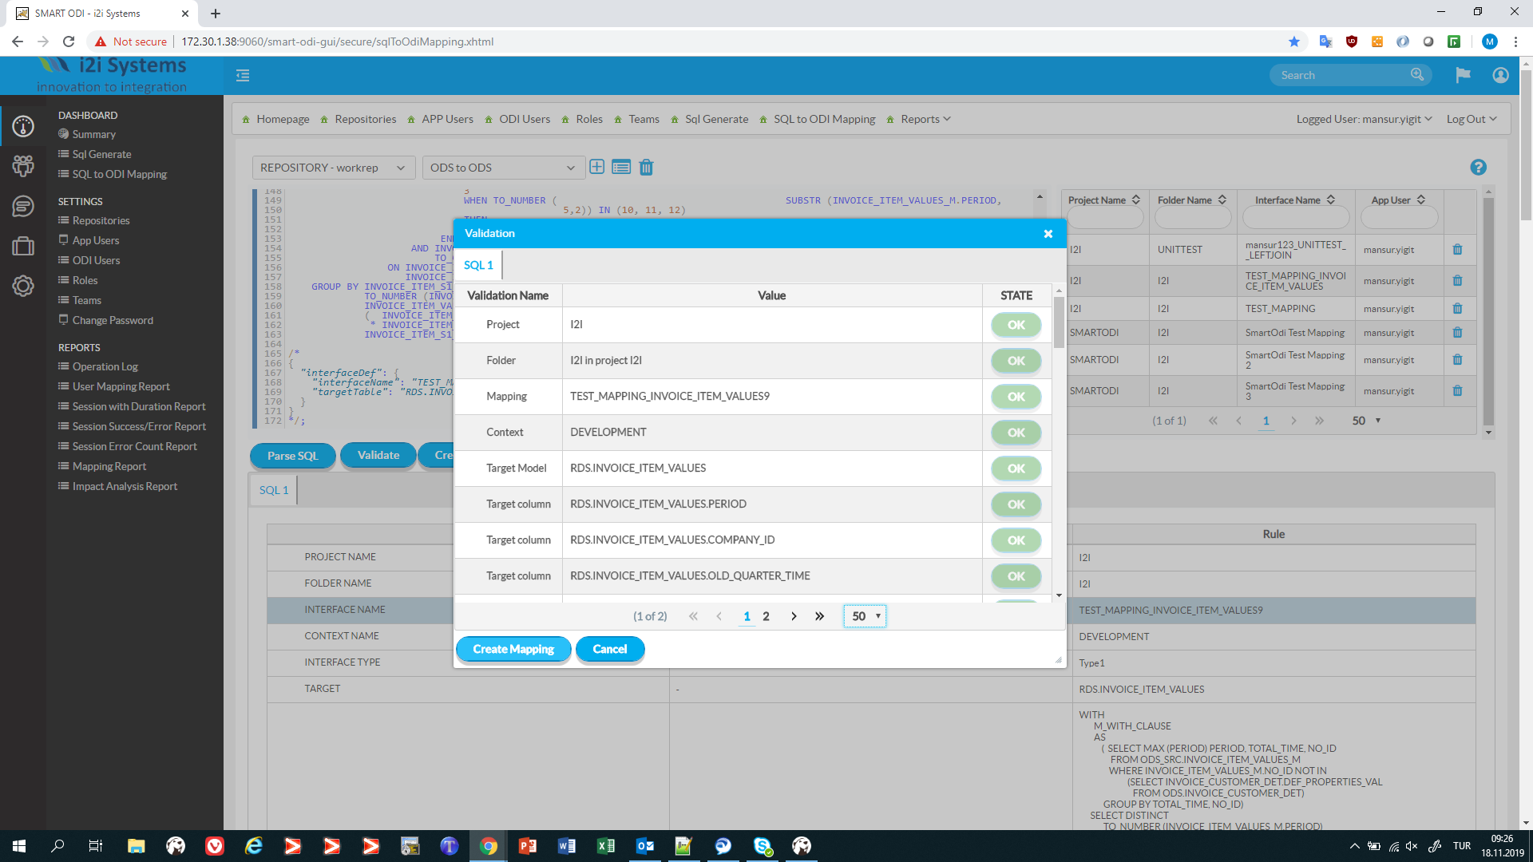This screenshot has width=1533, height=862.
Task: Delete the TEST_MAPPING row with its trash icon
Action: [1457, 309]
